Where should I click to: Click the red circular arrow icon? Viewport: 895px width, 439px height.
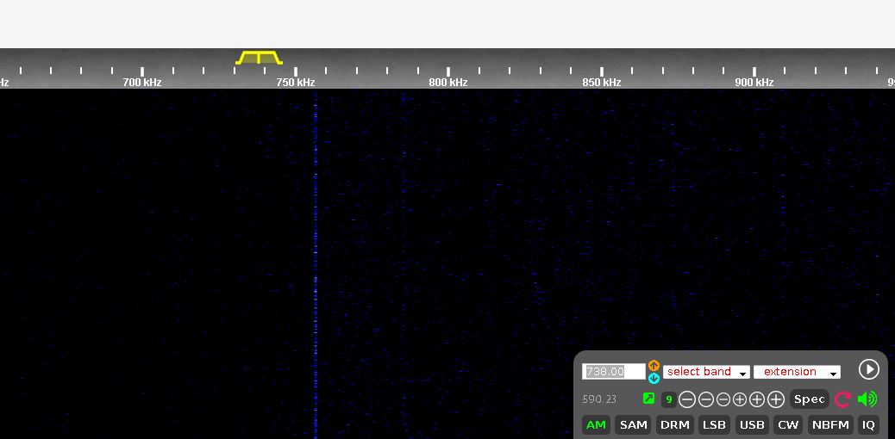tap(842, 399)
